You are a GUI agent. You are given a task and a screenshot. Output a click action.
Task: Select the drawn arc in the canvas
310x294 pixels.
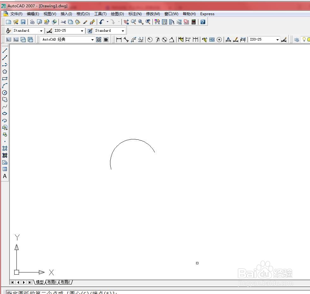133,139
